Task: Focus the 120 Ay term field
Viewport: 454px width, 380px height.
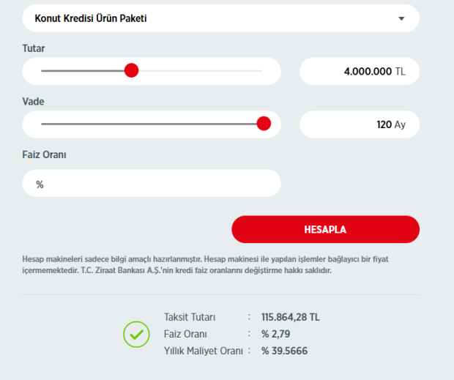Action: point(359,124)
